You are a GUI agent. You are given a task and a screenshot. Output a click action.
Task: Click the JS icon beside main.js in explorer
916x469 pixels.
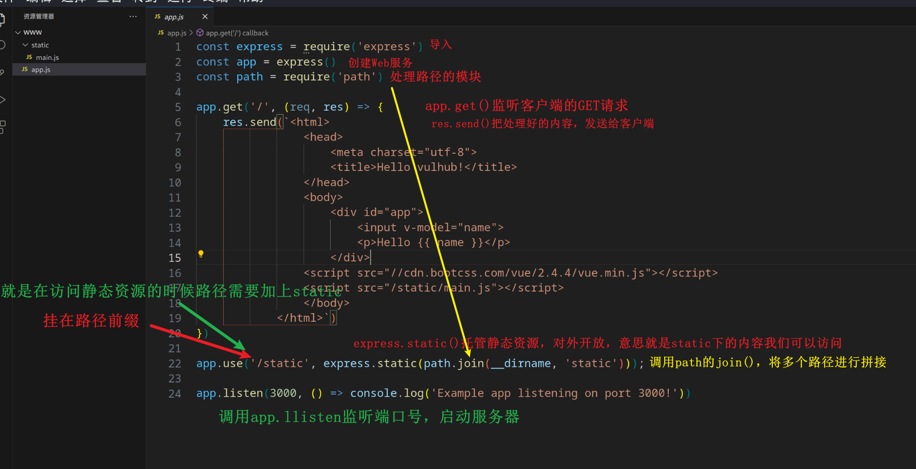[29, 57]
